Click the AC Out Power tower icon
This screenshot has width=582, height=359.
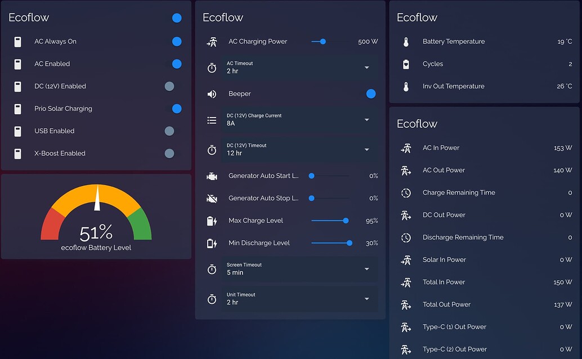(406, 170)
